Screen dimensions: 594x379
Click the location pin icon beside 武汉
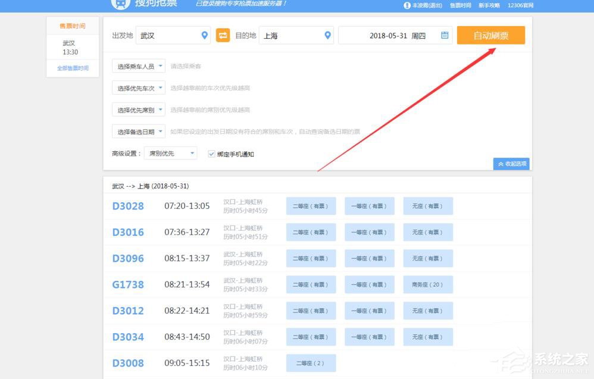pos(204,35)
